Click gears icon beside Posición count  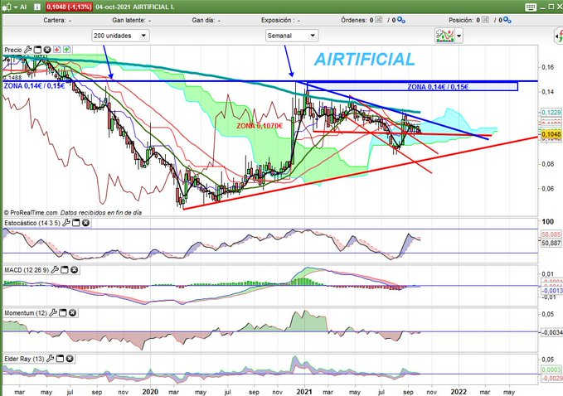click(x=507, y=21)
